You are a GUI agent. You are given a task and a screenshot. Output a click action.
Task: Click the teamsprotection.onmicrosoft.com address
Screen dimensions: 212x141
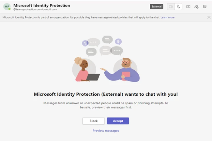(35, 10)
